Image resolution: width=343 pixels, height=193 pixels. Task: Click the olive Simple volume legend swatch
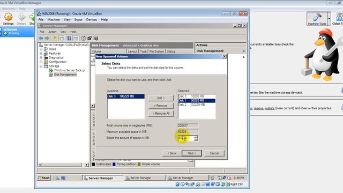[x=139, y=165]
